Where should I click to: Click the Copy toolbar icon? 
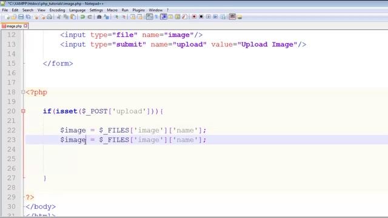click(65, 17)
